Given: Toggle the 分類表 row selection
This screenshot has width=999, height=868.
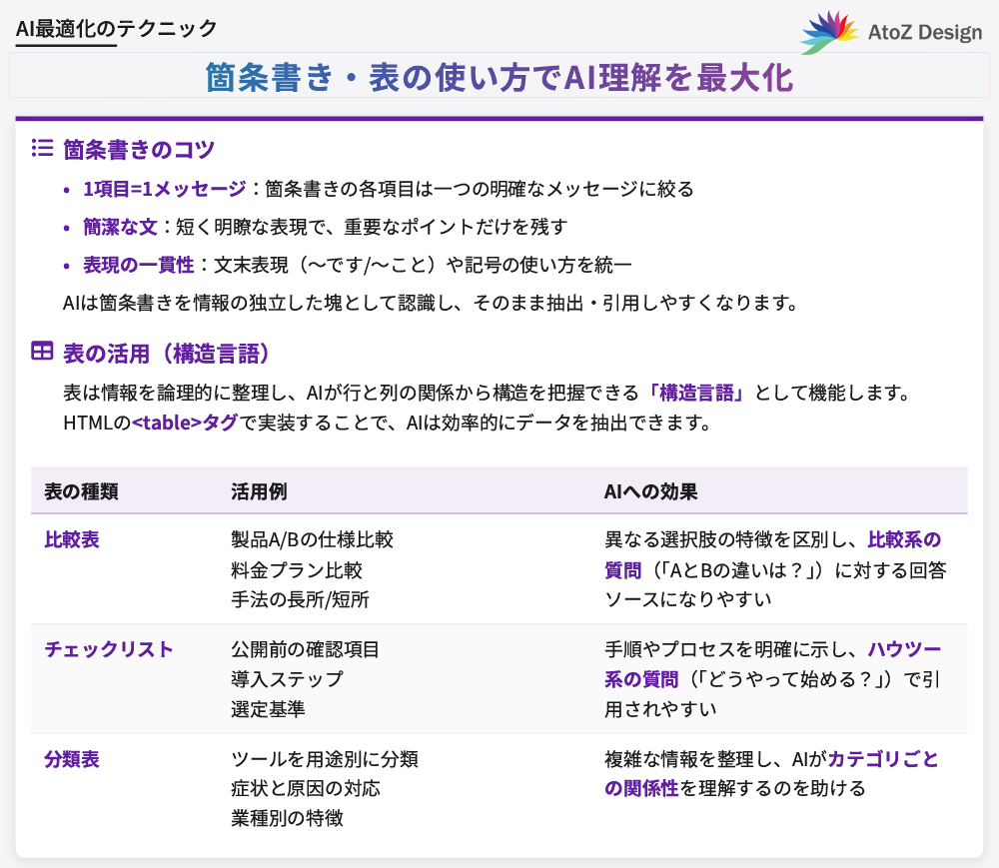Looking at the screenshot, I should [69, 760].
